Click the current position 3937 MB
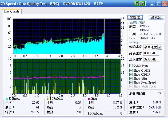 pos(155,107)
